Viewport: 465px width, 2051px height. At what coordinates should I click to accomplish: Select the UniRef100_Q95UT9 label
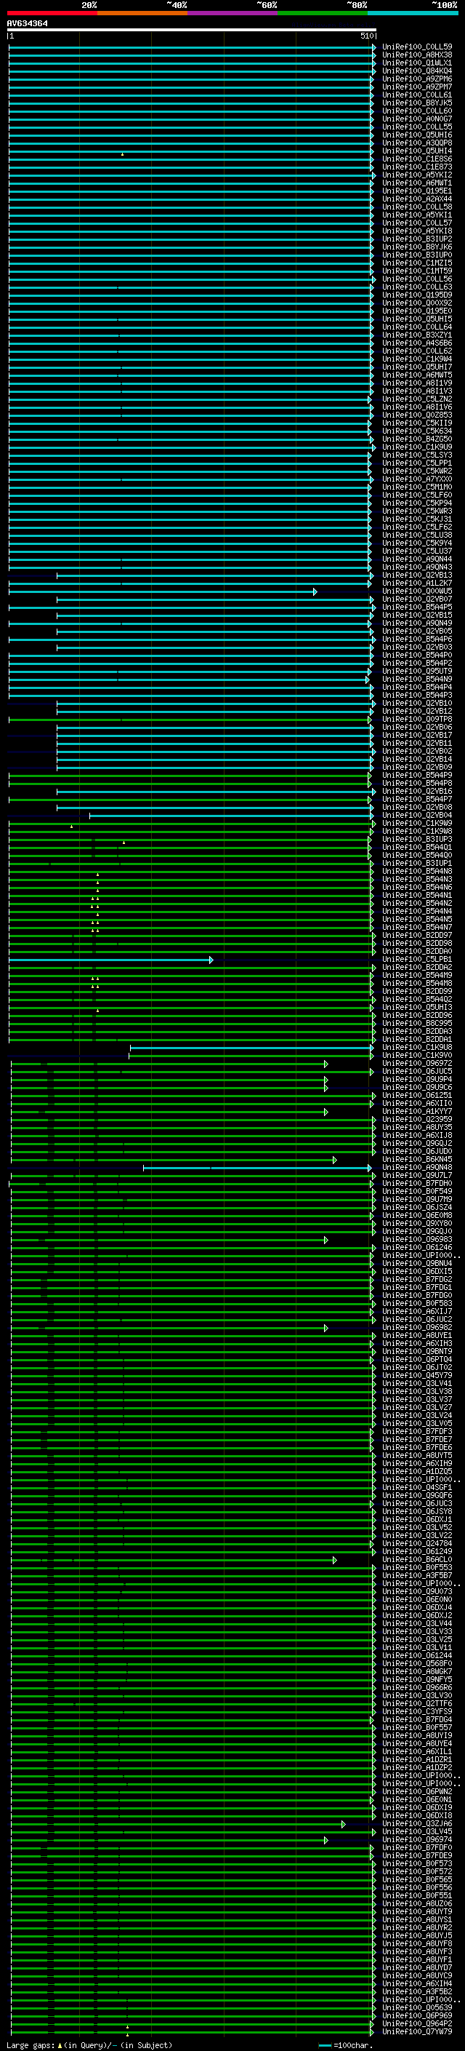417,672
